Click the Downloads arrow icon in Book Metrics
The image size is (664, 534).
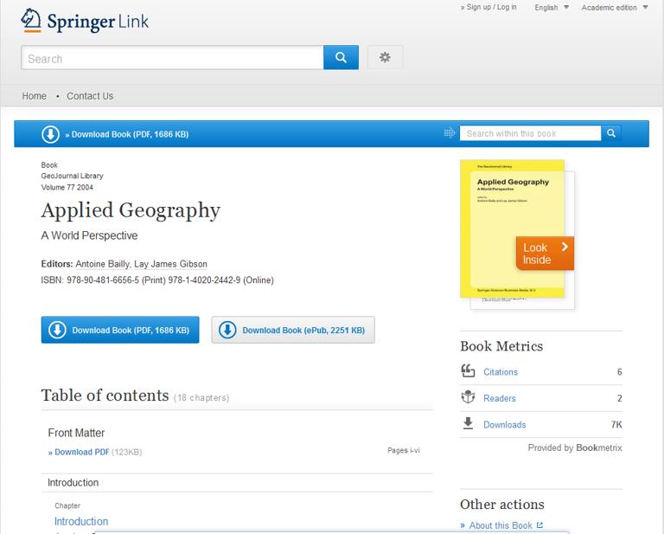pos(468,424)
